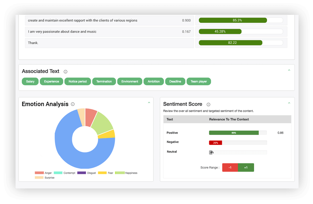Image resolution: width=313 pixels, height=204 pixels.
Task: Click the Negative 20% sentiment bar
Action: tap(238, 143)
